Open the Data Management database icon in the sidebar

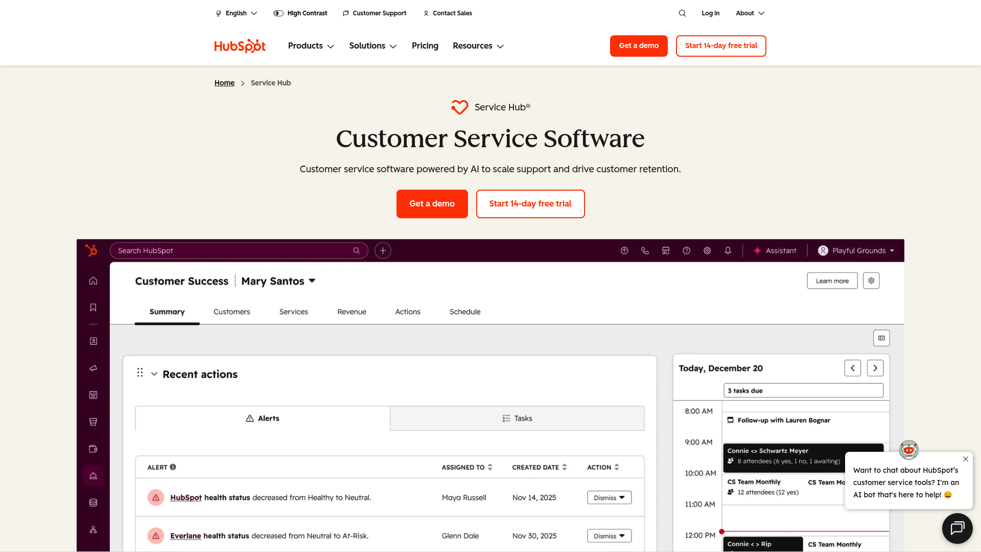pyautogui.click(x=93, y=502)
